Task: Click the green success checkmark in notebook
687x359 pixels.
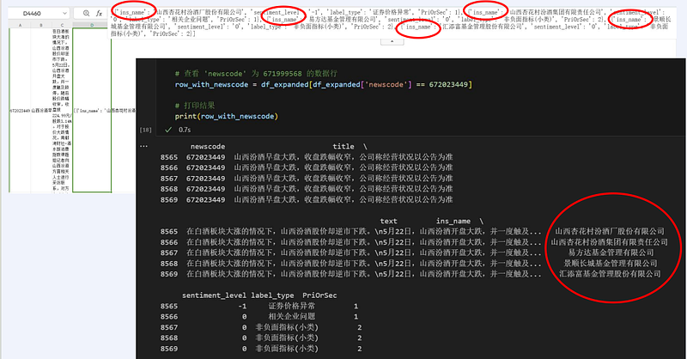Action: pos(168,130)
